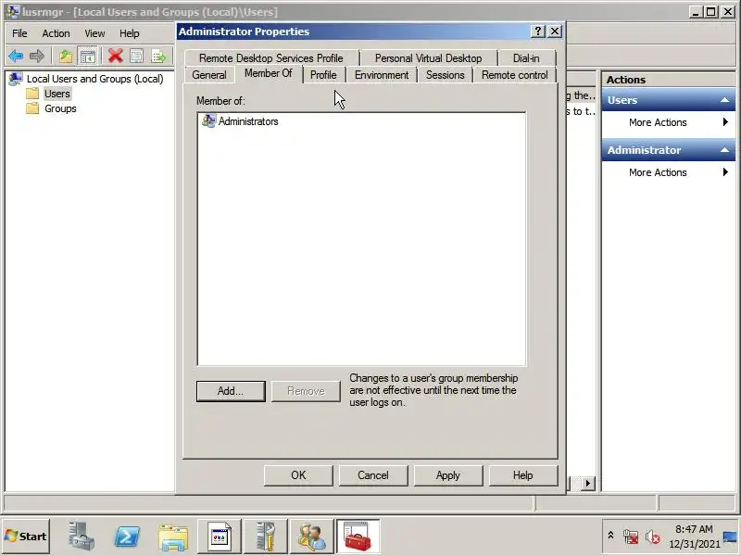Launch PowerShell from the taskbar
Viewport: 741px width, 556px height.
tap(127, 537)
